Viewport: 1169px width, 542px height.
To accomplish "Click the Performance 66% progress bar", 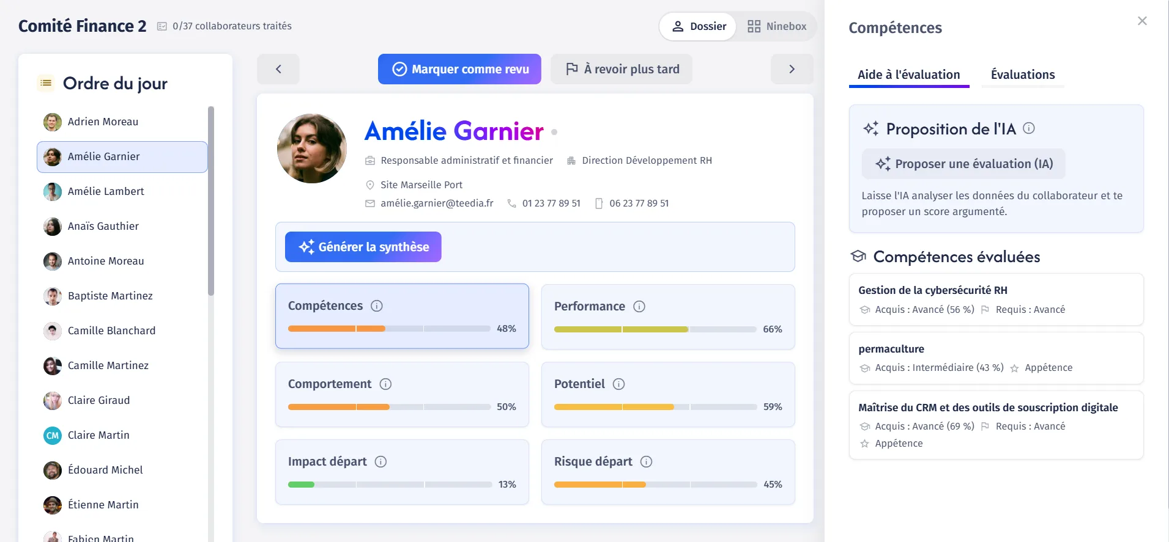I will 655,329.
